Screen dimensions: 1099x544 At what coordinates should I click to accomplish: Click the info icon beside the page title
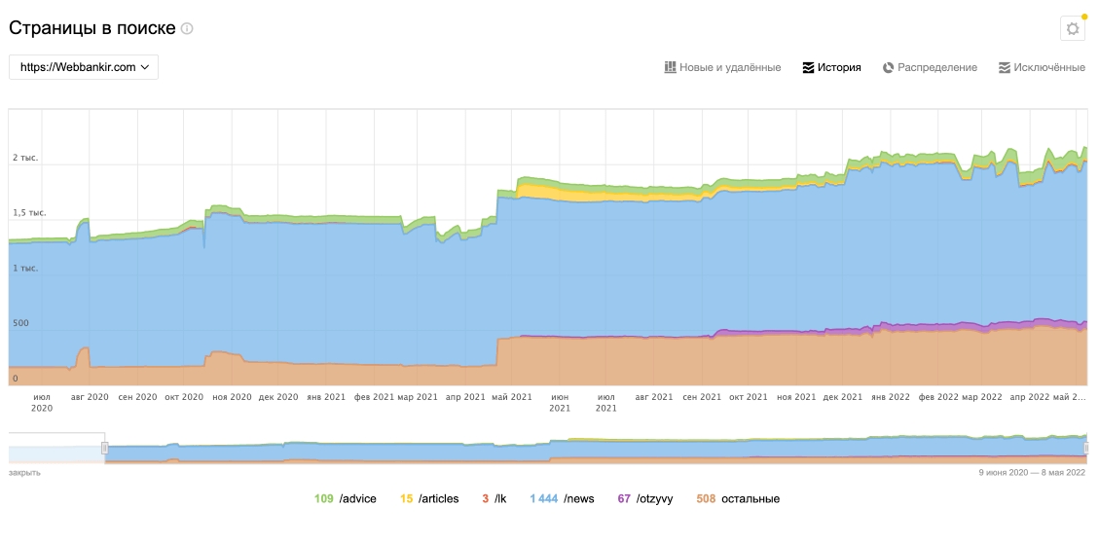pos(187,29)
